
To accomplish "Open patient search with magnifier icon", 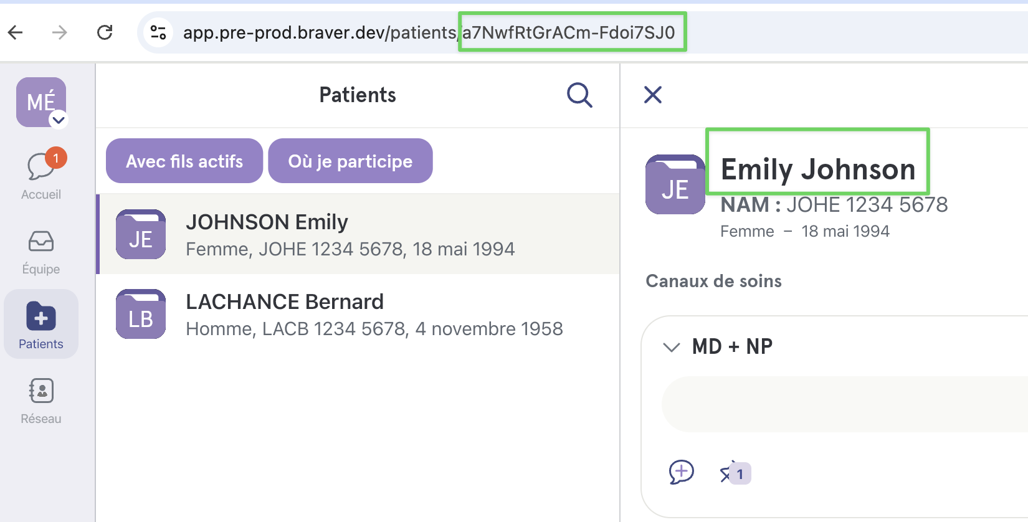I will pos(579,95).
